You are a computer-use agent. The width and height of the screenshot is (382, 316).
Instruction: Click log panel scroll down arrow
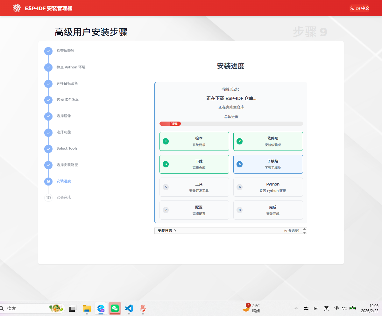pos(304,233)
